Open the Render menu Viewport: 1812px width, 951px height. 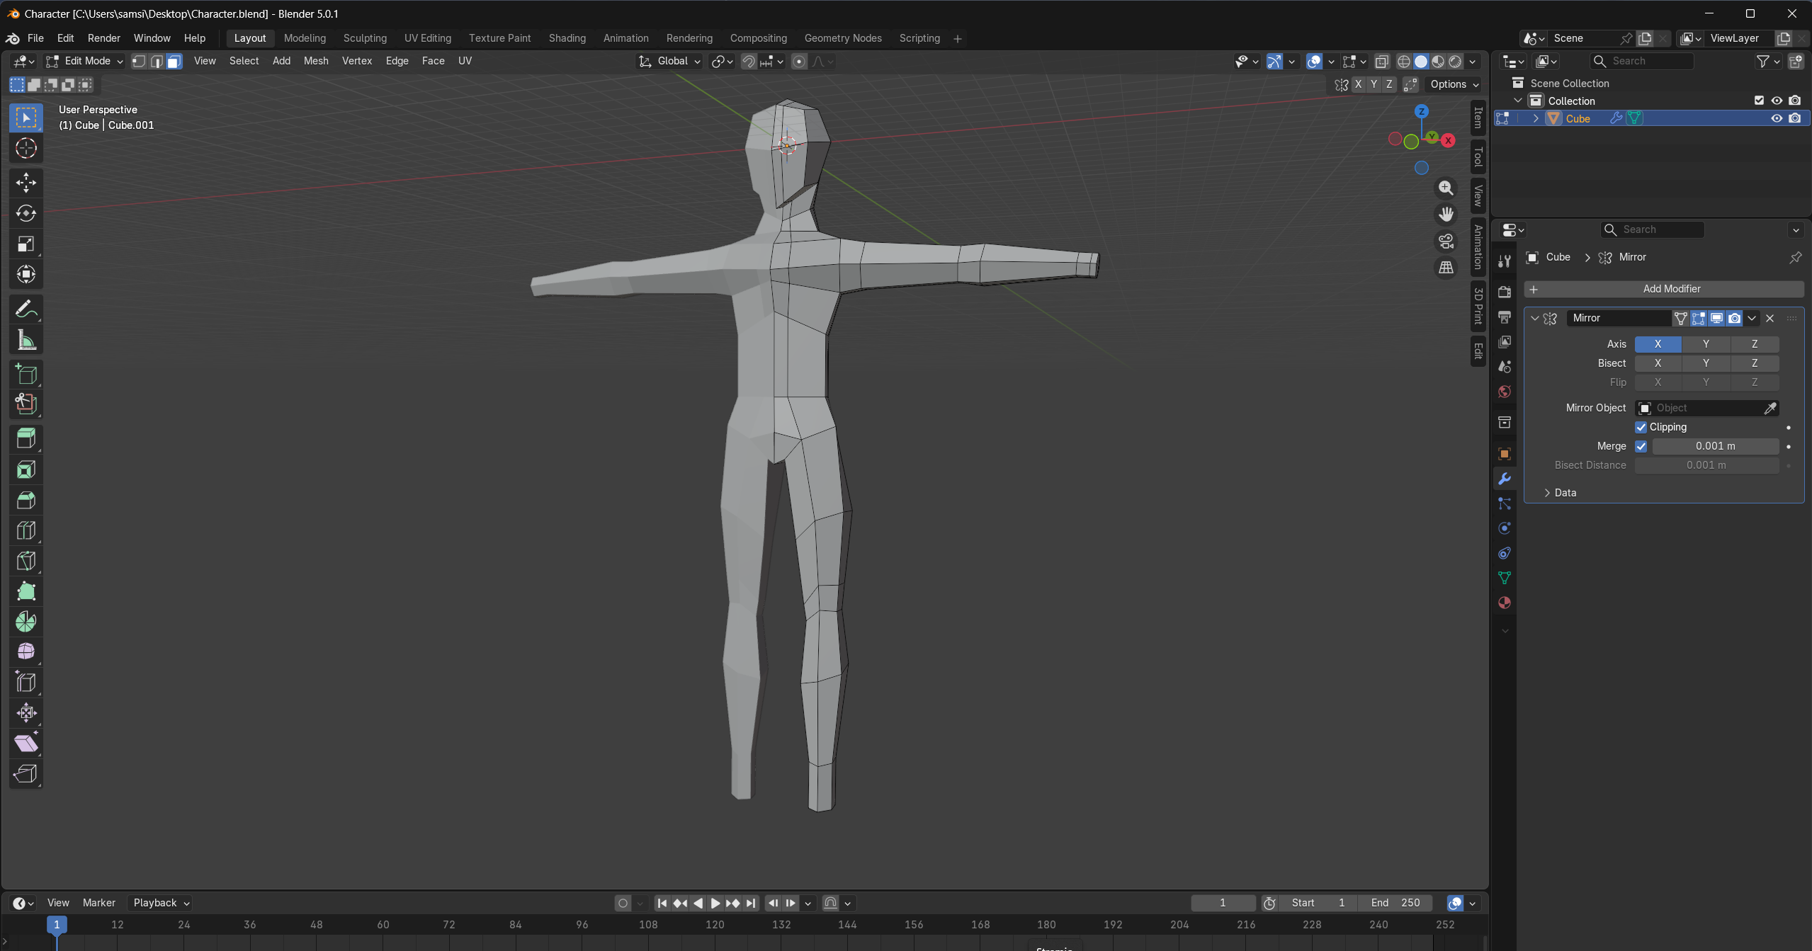(103, 38)
